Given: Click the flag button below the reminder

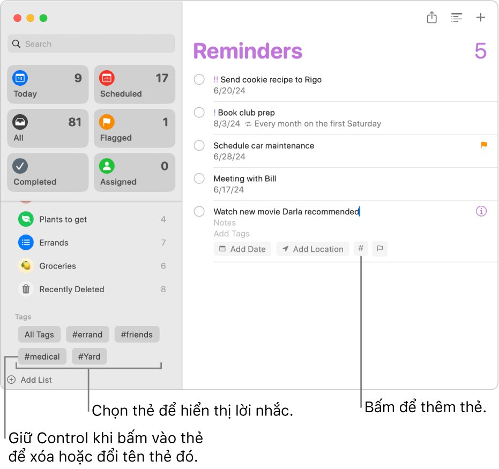Looking at the screenshot, I should click(x=379, y=249).
